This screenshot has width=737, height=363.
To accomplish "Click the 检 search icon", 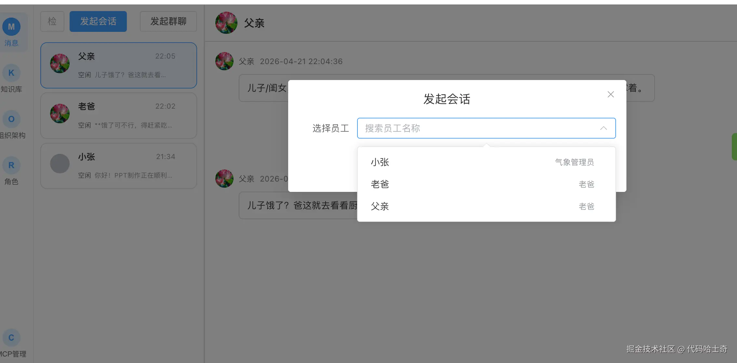I will click(x=52, y=21).
